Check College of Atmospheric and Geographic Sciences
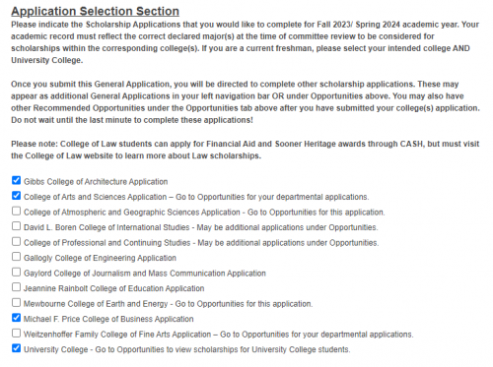Screen dimensions: 493x367 coord(16,211)
